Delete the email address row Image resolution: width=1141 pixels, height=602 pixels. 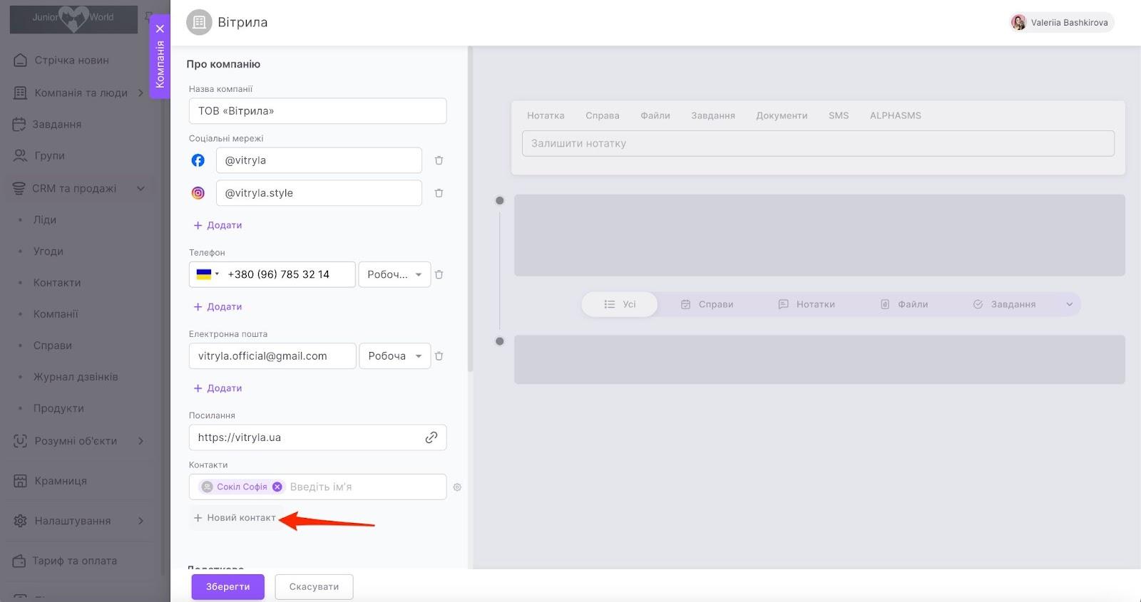pos(439,356)
